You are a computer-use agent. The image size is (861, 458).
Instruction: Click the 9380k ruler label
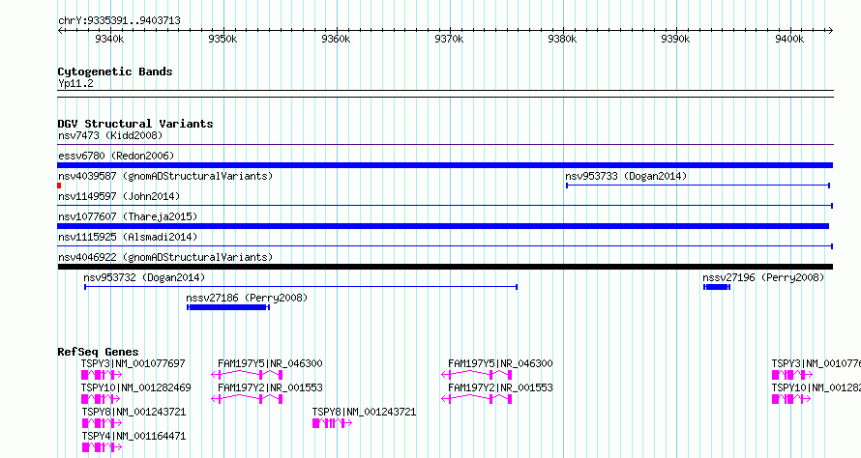tap(562, 39)
